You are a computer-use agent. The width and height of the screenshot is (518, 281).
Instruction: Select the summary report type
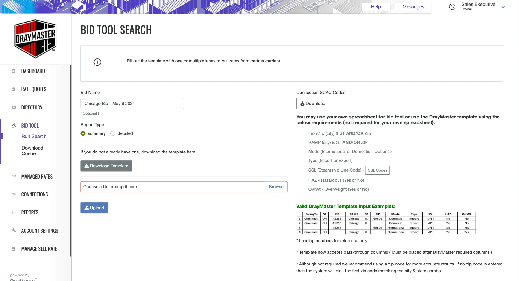[83, 133]
